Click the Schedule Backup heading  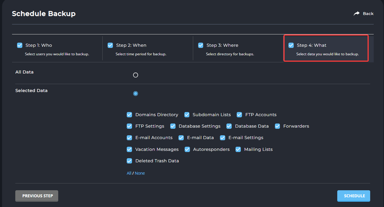point(44,14)
